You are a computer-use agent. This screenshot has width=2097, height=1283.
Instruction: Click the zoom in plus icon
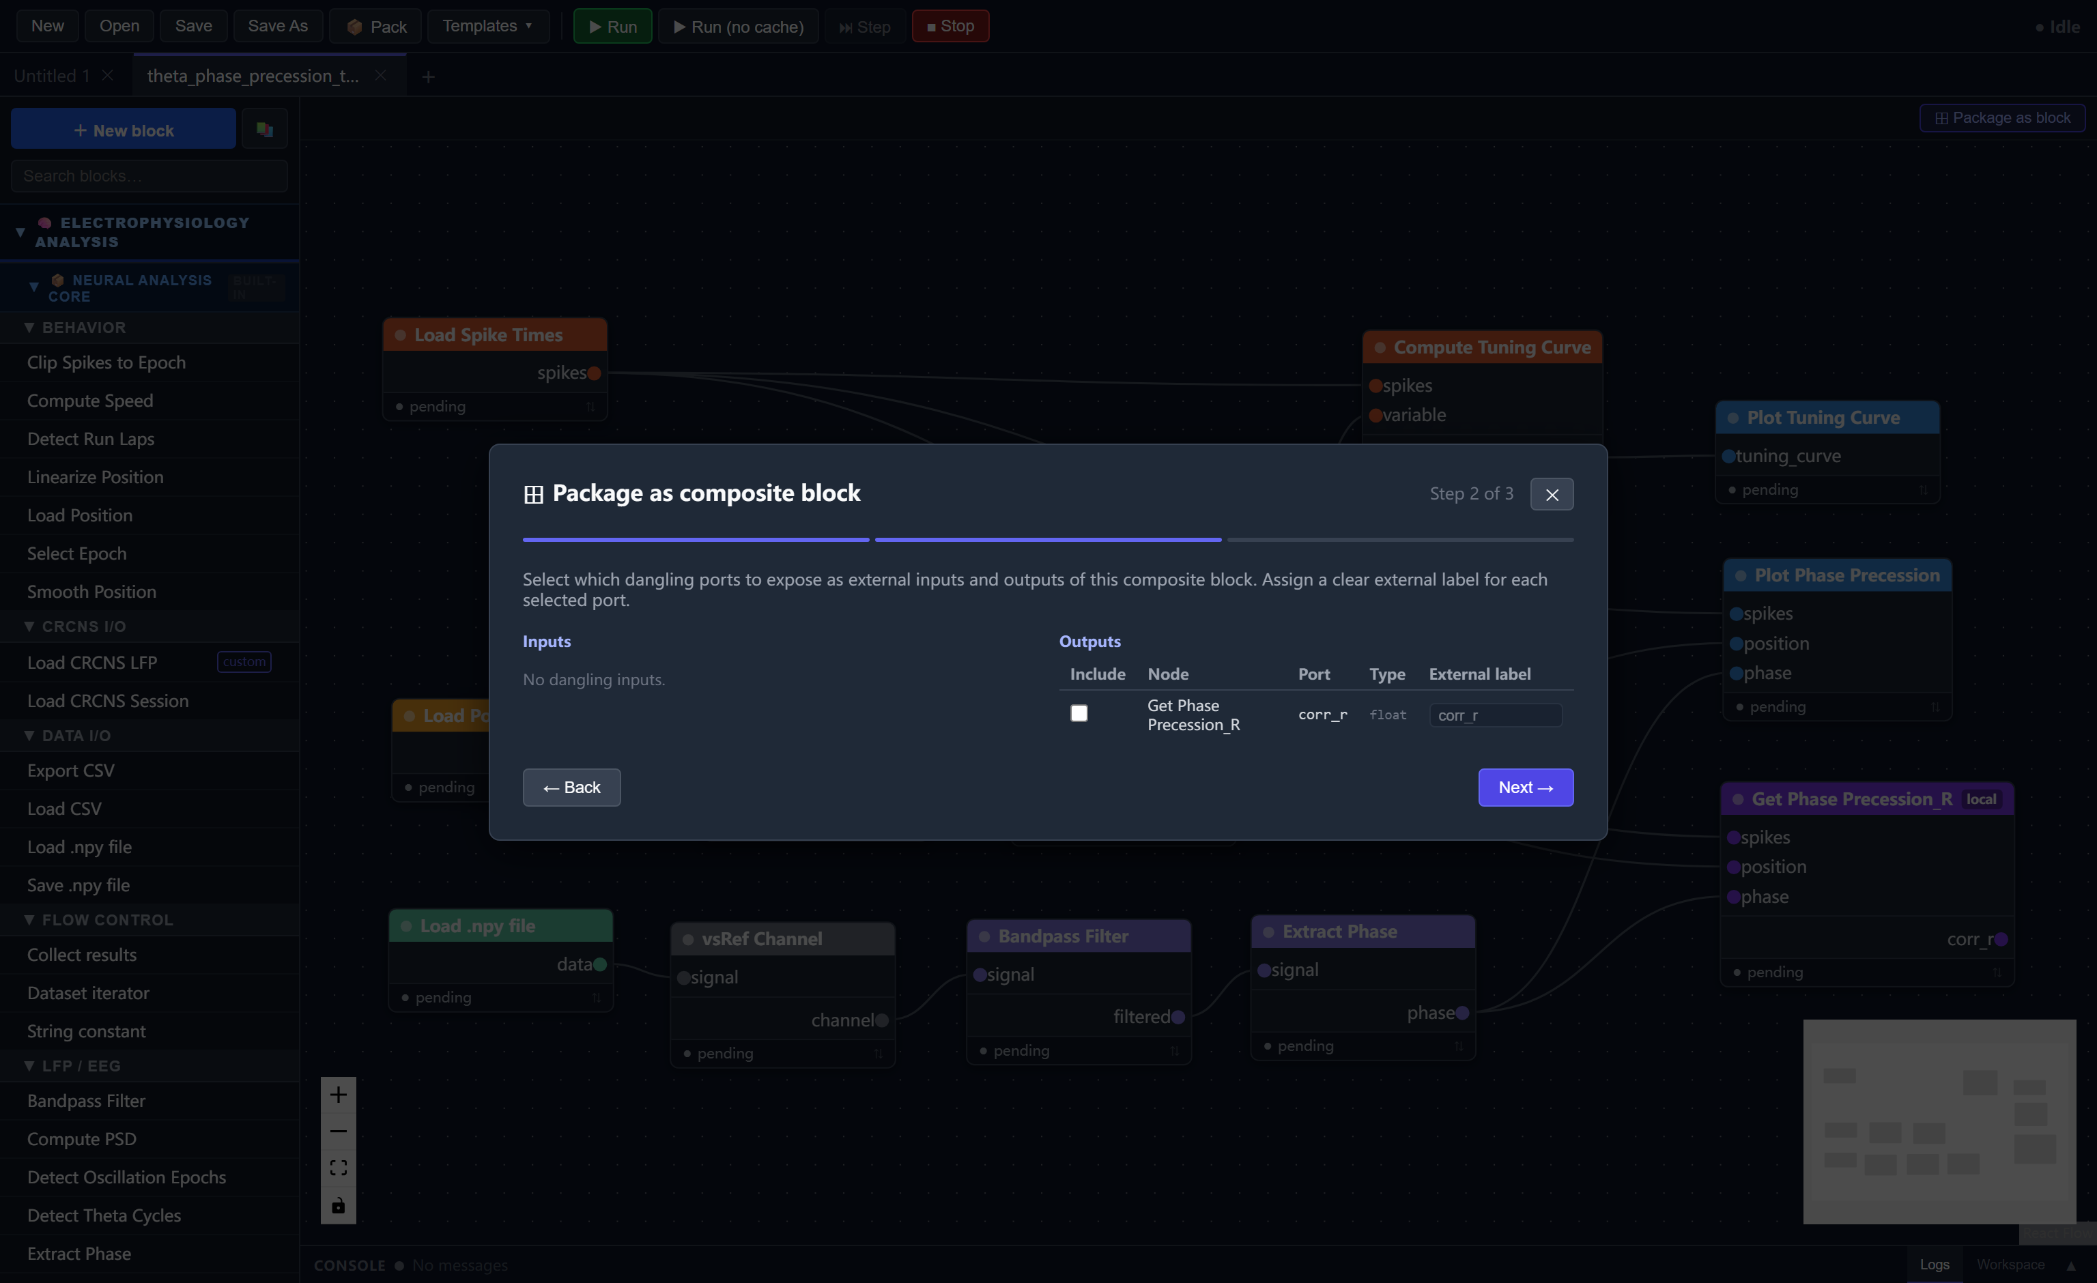[338, 1095]
